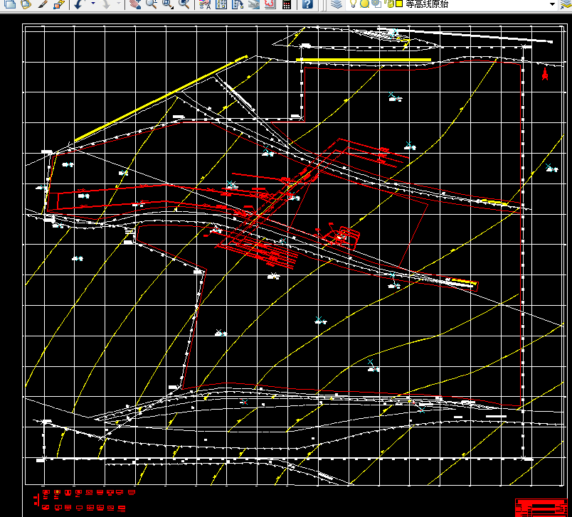The image size is (572, 517).
Task: Activate the Pan hand tool
Action: coord(135,4)
